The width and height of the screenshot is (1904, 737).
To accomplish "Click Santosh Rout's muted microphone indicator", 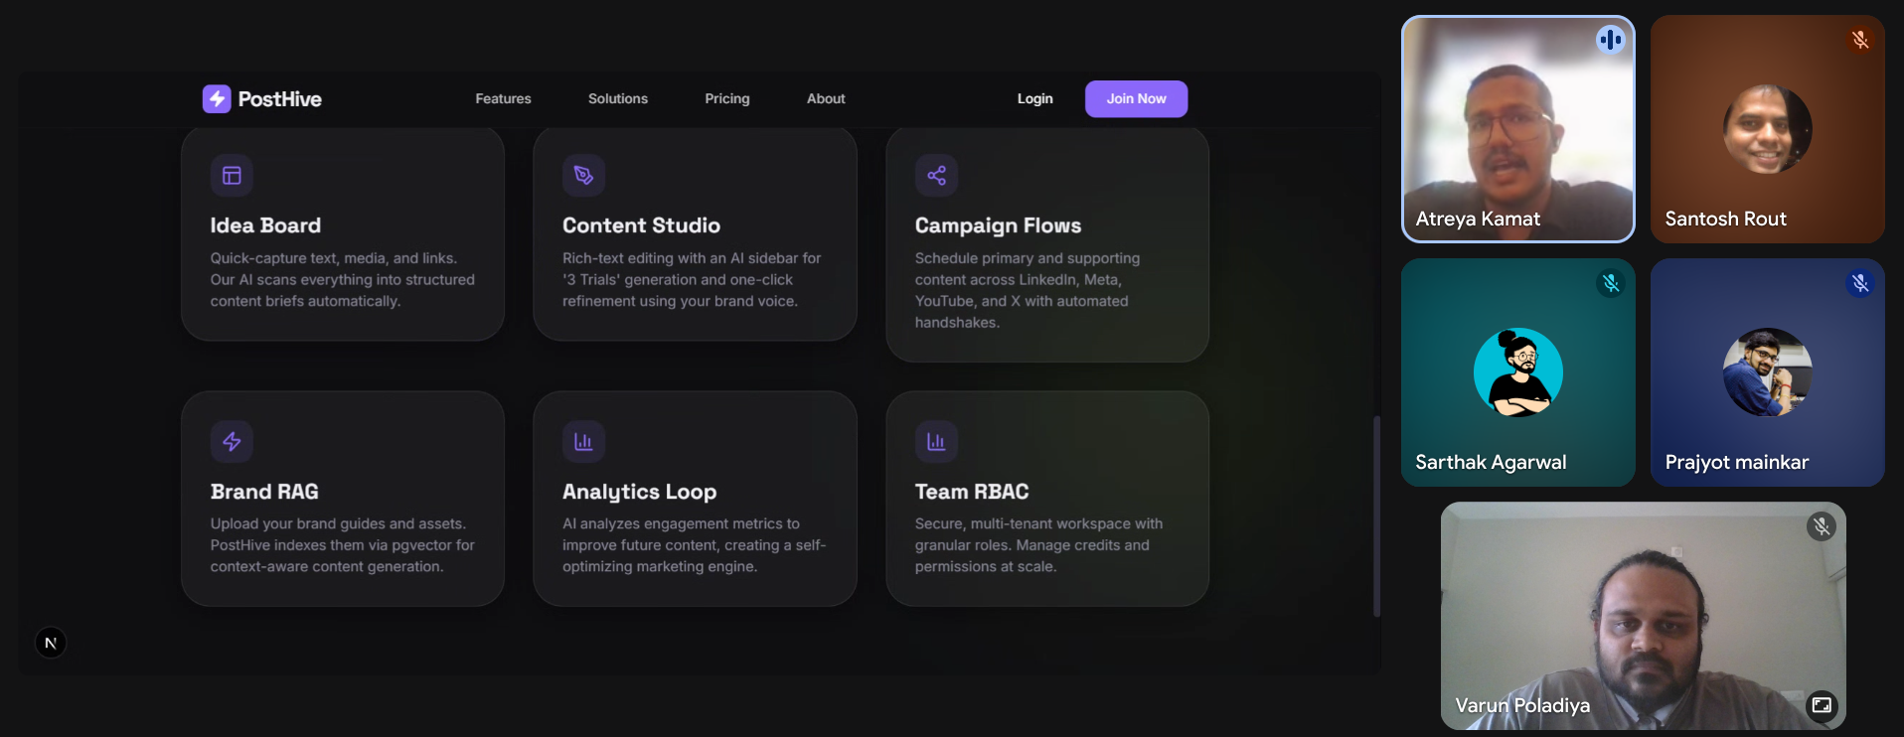I will coord(1860,40).
